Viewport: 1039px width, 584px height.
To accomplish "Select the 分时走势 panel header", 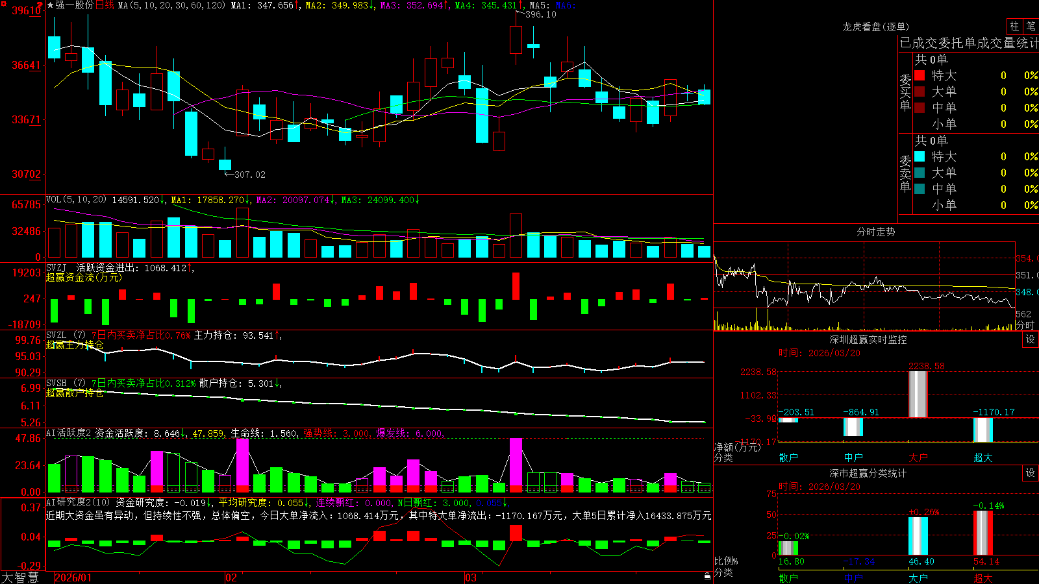I will (875, 232).
